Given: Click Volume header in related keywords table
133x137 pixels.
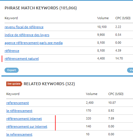Looking at the screenshot, I should 91,94.
